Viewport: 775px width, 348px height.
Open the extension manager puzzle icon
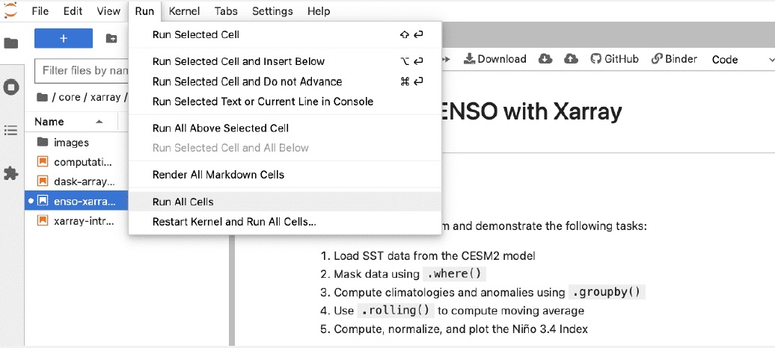tap(11, 173)
